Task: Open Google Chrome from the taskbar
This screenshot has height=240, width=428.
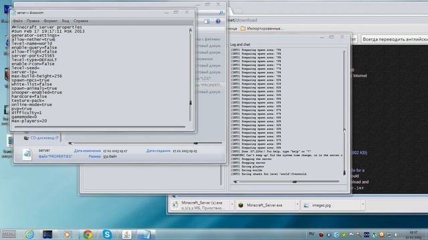Action: [x=88, y=234]
